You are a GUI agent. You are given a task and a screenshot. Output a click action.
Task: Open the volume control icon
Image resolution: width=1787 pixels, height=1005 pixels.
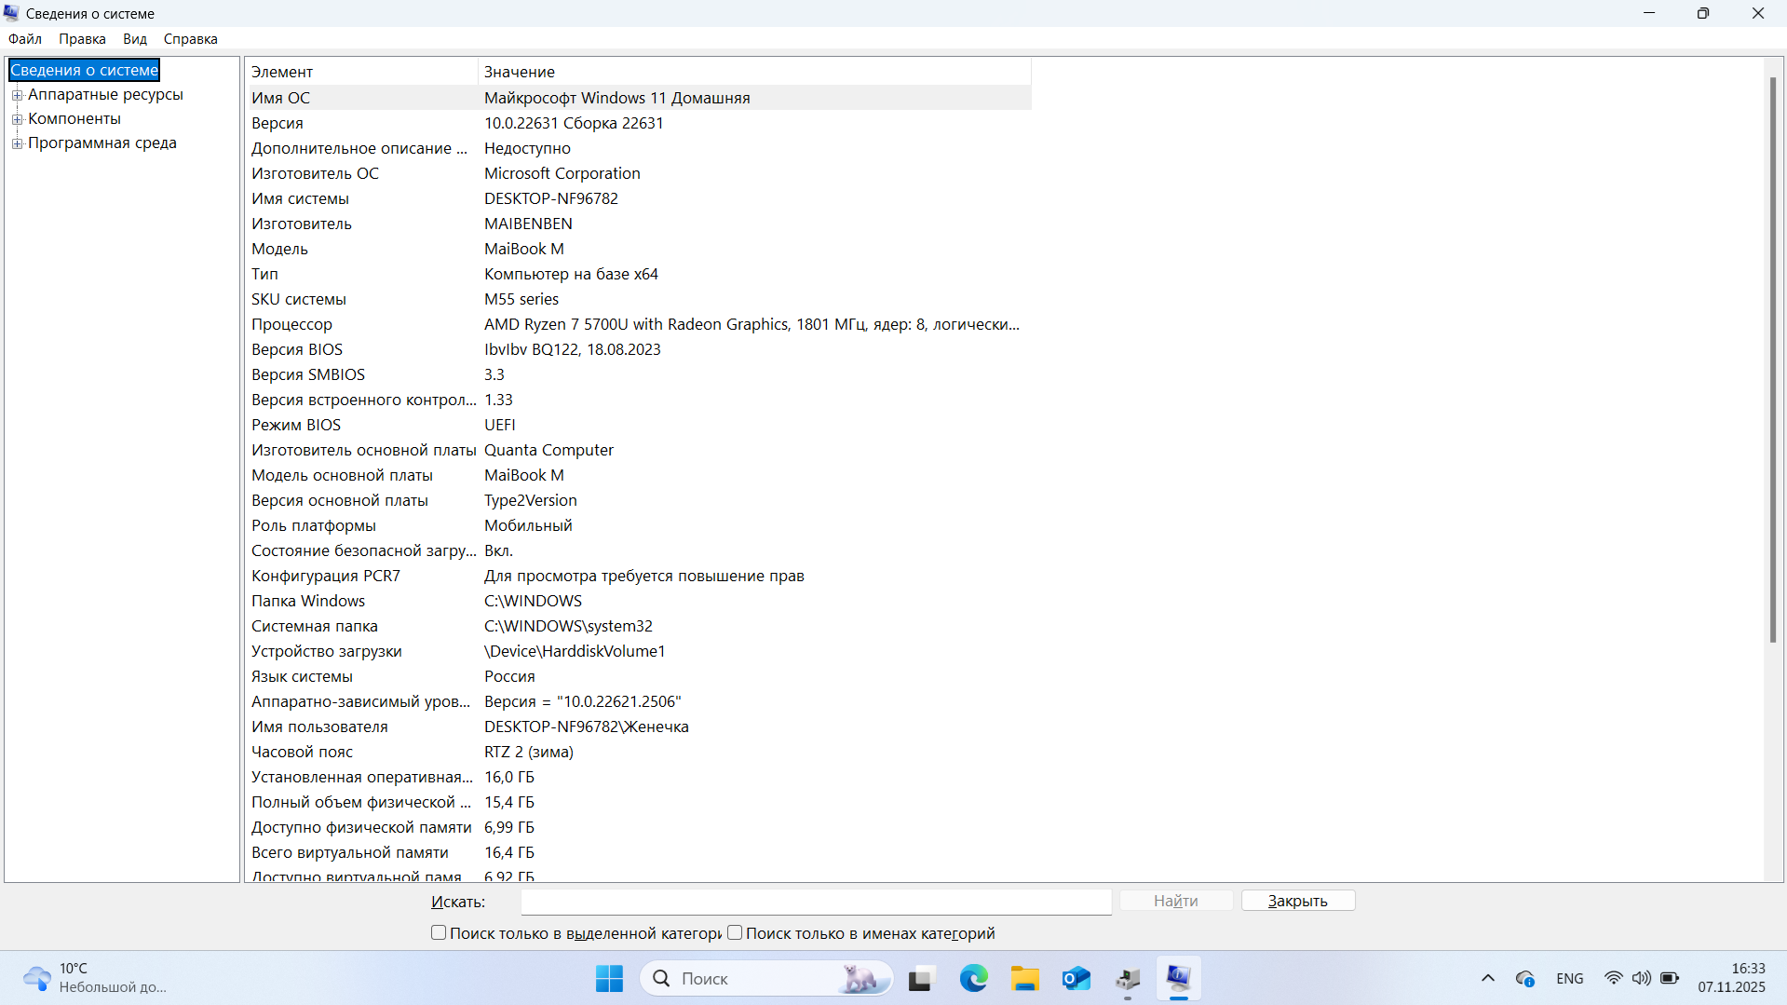point(1641,978)
